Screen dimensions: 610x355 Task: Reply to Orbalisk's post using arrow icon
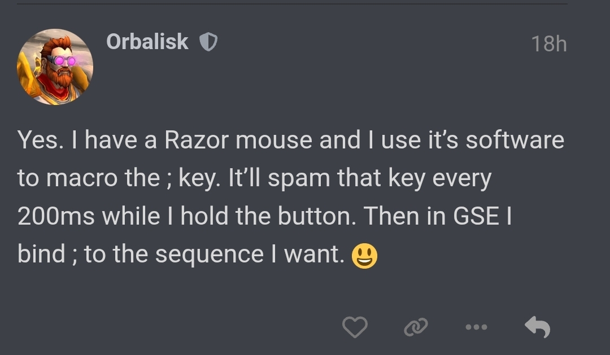537,327
